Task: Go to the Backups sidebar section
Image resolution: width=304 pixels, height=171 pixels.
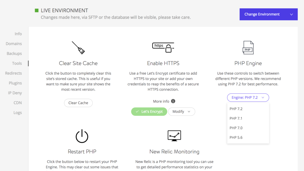Action: tap(14, 54)
